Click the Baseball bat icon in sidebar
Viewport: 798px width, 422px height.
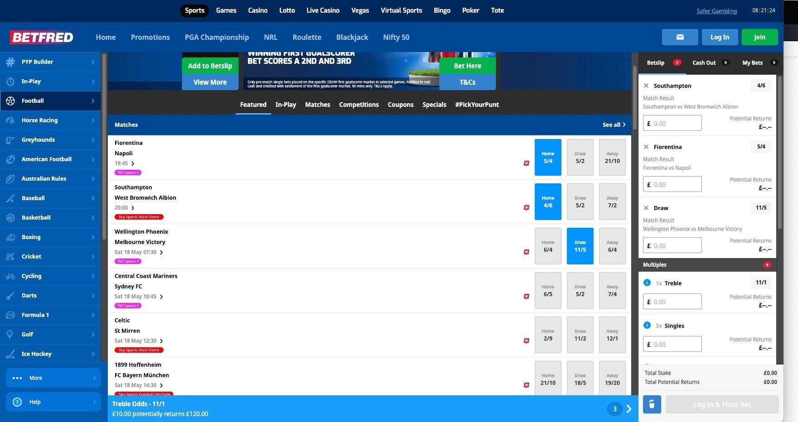click(10, 198)
